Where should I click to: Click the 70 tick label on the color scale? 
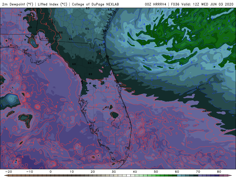(198, 172)
